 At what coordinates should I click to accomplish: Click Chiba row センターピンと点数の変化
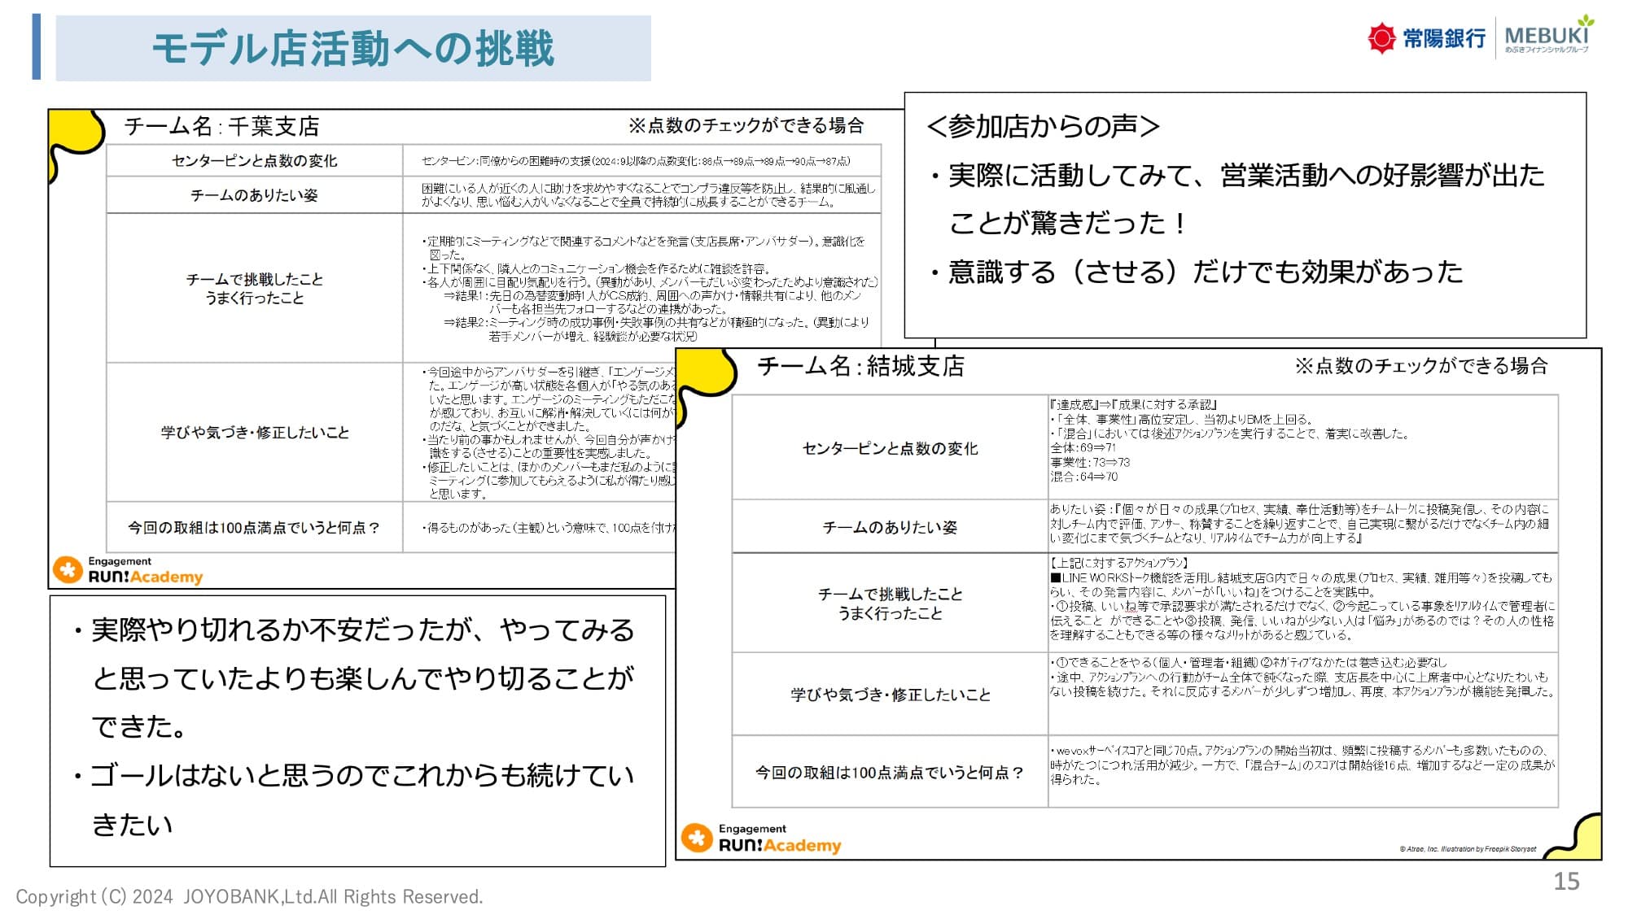pyautogui.click(x=254, y=161)
